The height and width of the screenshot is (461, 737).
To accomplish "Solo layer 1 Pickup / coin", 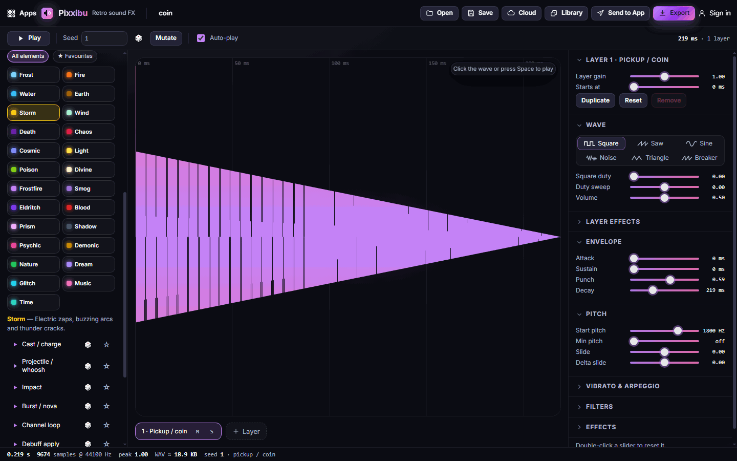I will (212, 432).
